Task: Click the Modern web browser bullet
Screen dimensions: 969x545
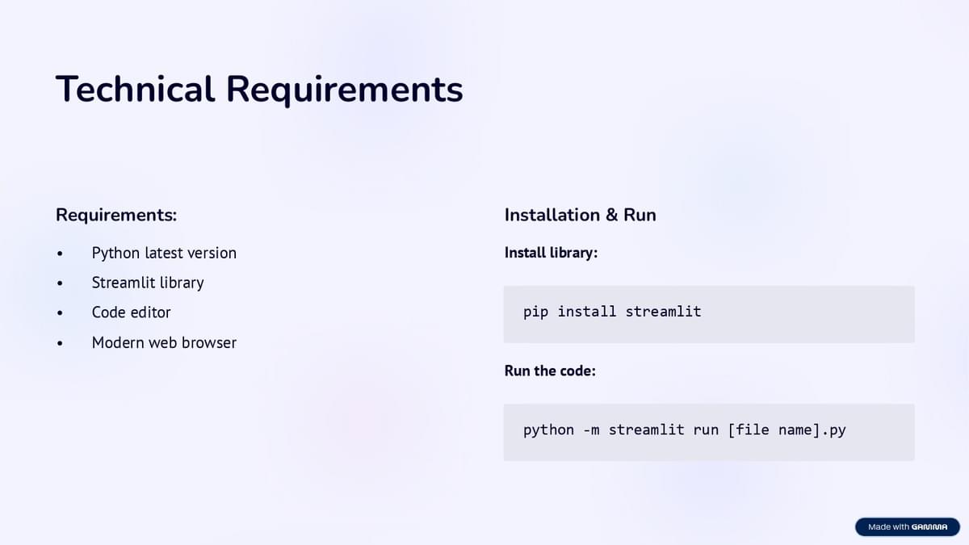Action: 164,342
